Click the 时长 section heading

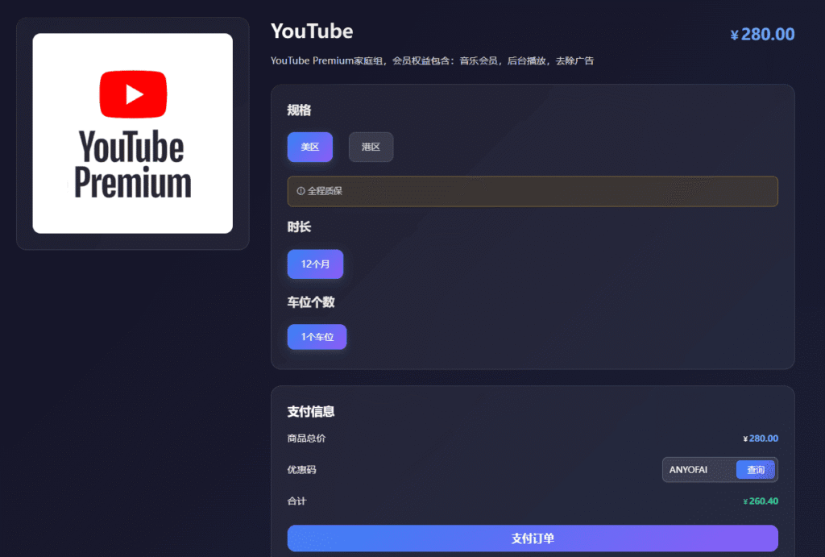point(298,228)
